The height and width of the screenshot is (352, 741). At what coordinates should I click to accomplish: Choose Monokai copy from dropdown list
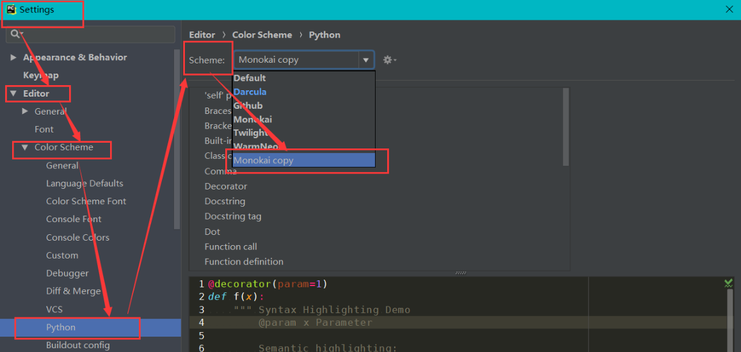point(304,160)
